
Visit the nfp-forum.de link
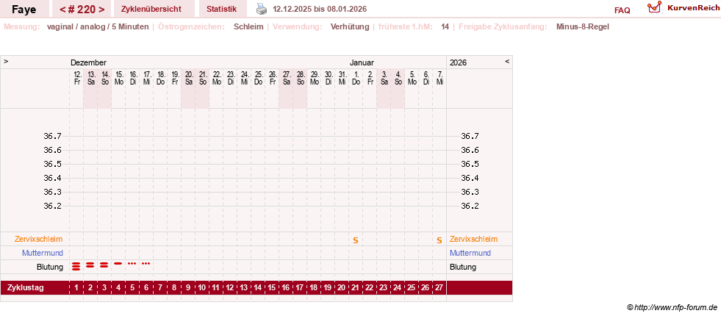click(672, 307)
